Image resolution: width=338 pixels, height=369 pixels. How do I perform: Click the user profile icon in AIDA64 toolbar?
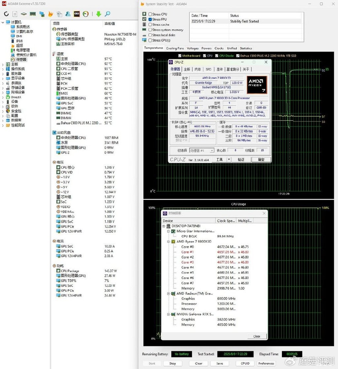[x=68, y=14]
